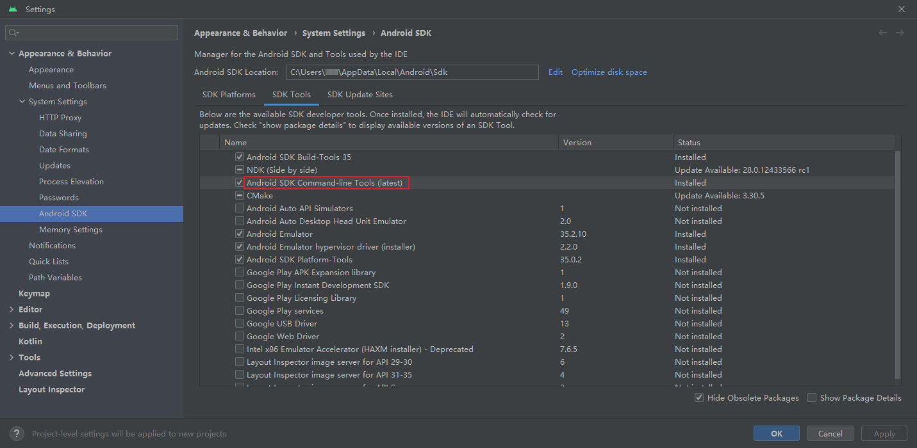The height and width of the screenshot is (448, 917).
Task: Open Path Variables settings
Action: (x=55, y=277)
